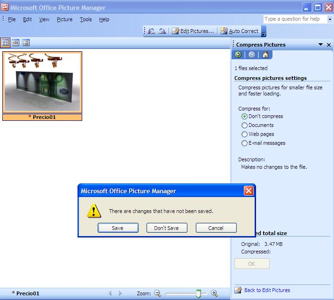Open the View menu
The width and height of the screenshot is (334, 300).
(x=44, y=19)
